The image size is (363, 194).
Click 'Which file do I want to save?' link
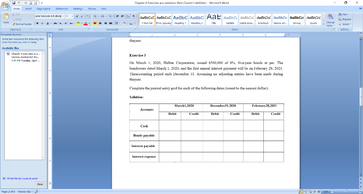pyautogui.click(x=22, y=178)
